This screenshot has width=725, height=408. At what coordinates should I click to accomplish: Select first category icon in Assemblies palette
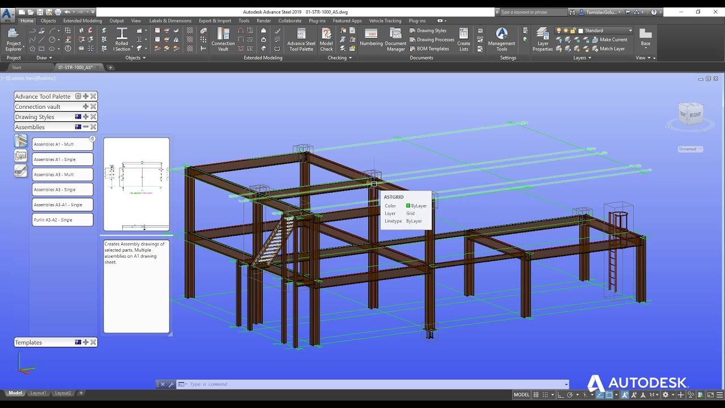point(20,141)
